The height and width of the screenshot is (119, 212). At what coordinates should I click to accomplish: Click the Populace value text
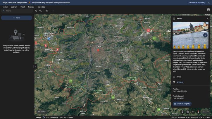pyautogui.click(x=180, y=91)
